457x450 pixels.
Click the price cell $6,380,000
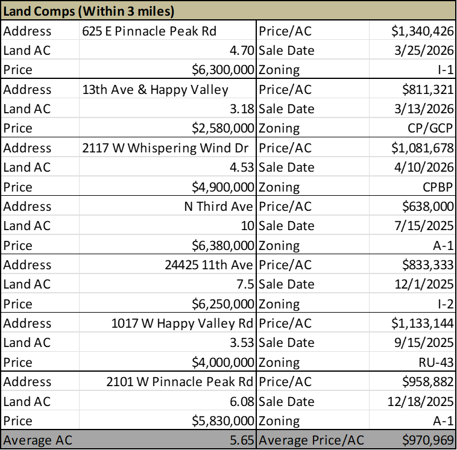point(167,245)
